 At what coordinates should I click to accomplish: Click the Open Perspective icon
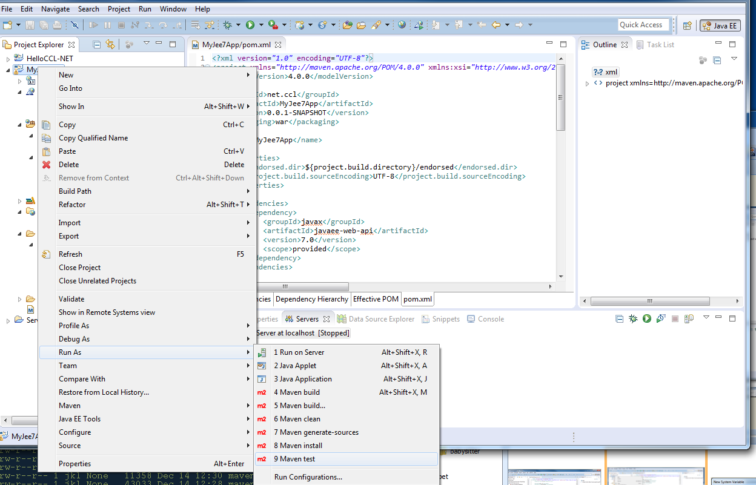[687, 25]
